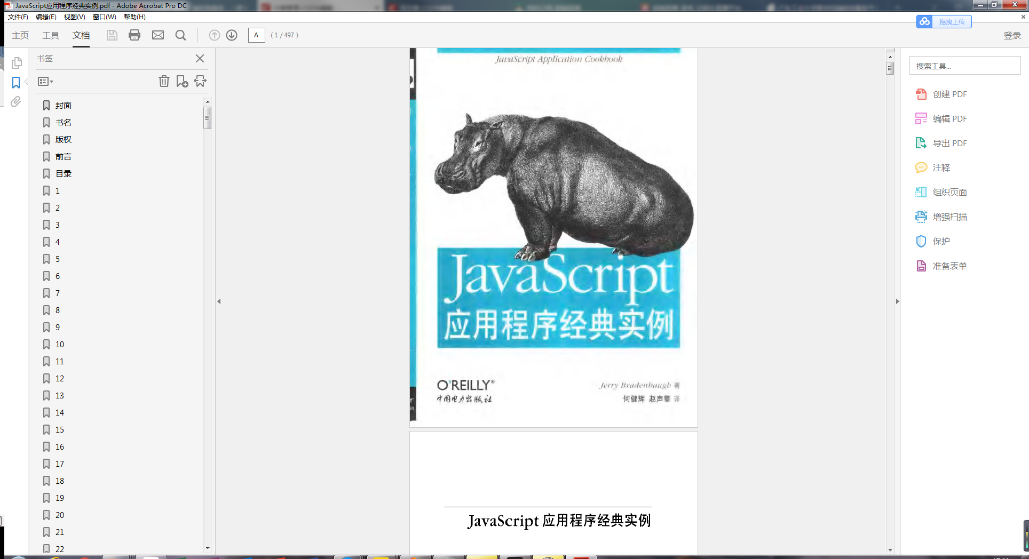This screenshot has height=559, width=1029.
Task: Open the bookmark options dropdown
Action: tap(45, 81)
